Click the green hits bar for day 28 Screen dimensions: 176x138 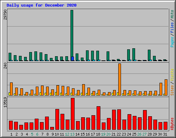[x=149, y=55]
